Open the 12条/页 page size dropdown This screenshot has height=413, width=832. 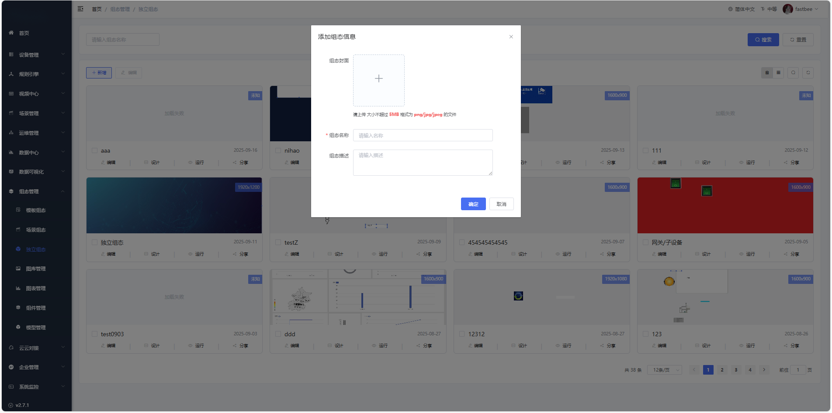point(664,370)
